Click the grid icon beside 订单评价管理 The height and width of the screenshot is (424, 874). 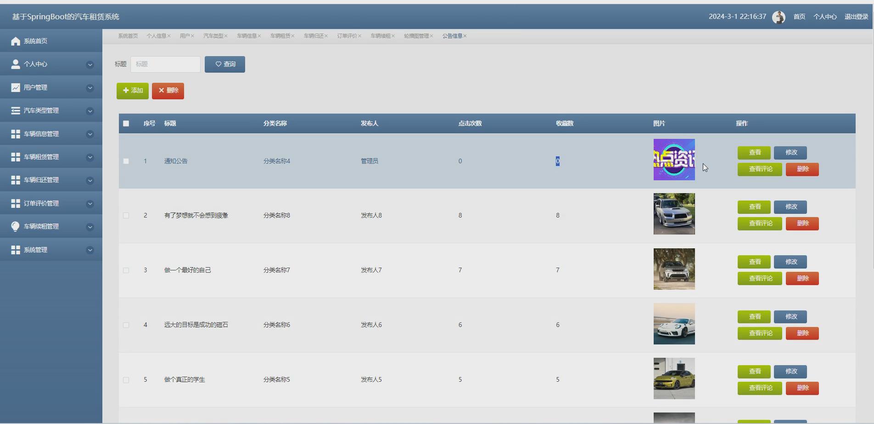coord(16,203)
